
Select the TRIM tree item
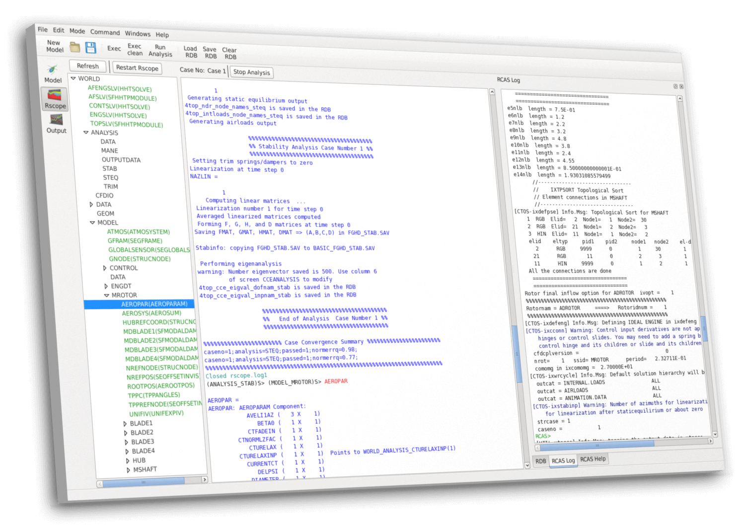coord(111,187)
